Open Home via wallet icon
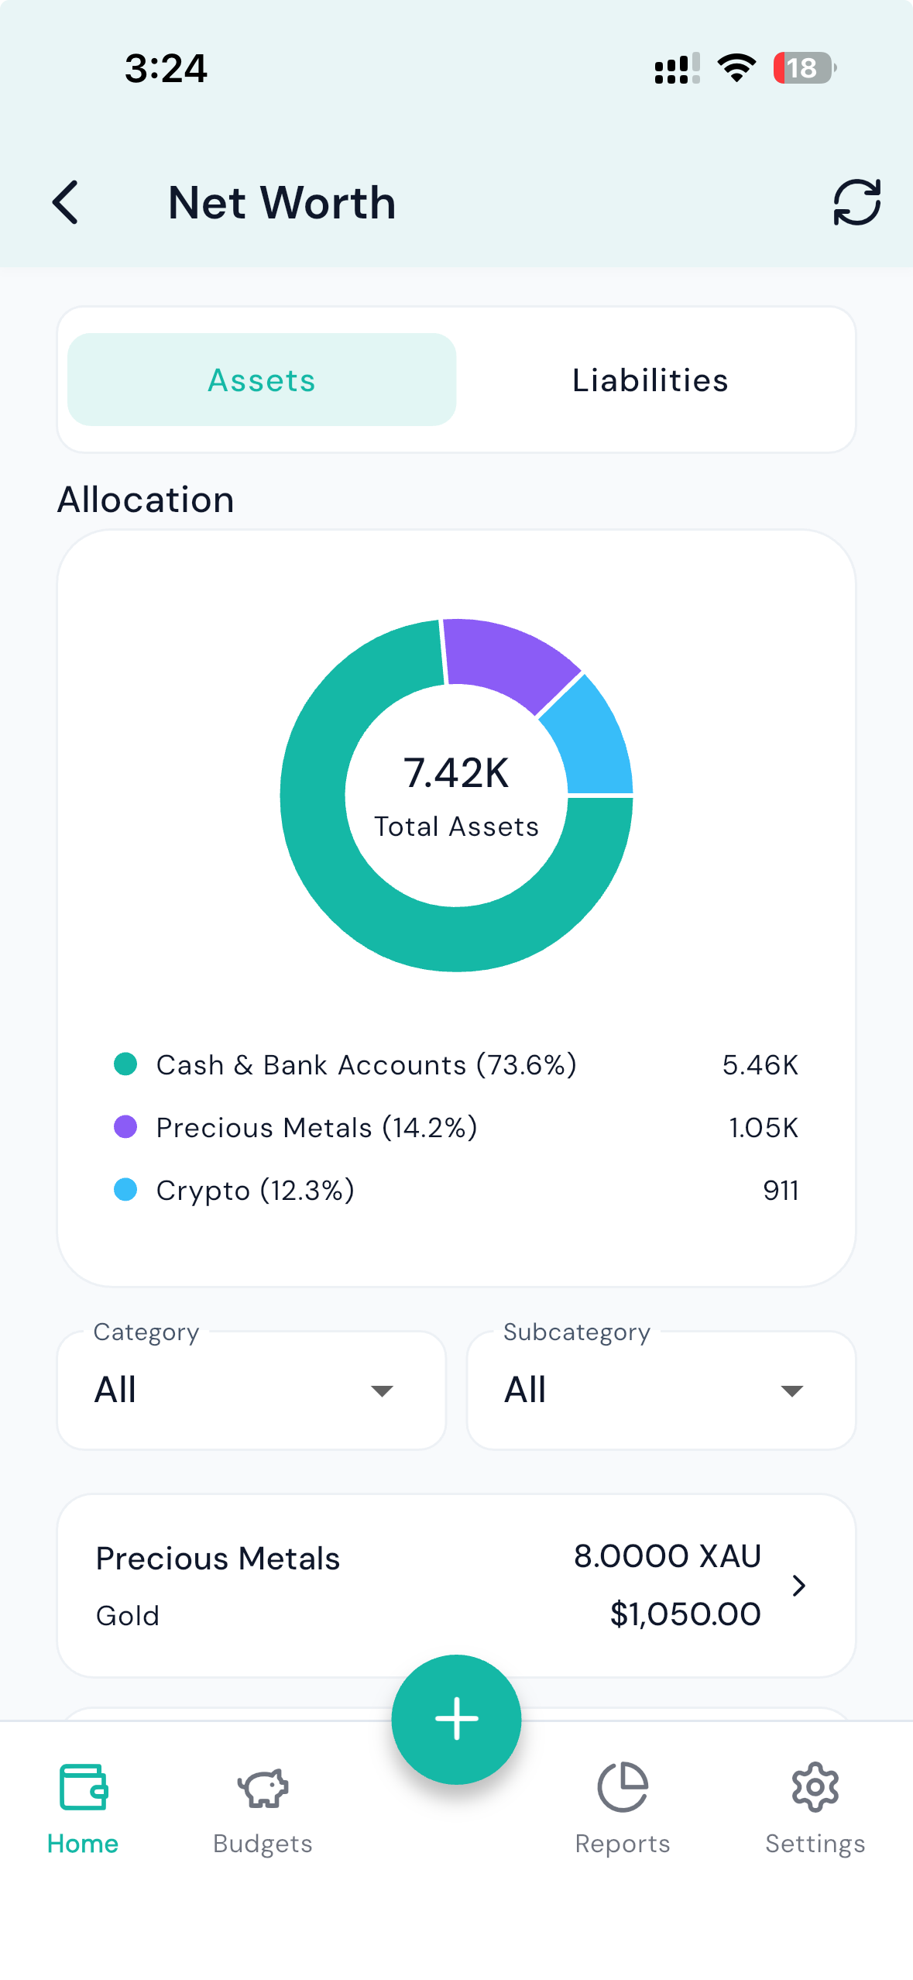 pos(83,1787)
